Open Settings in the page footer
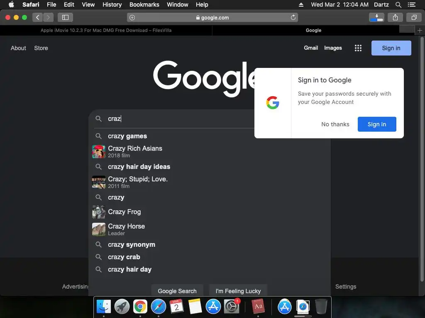Image resolution: width=425 pixels, height=318 pixels. (346, 287)
